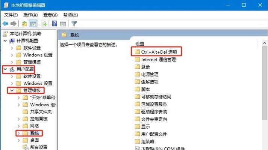Expand the 系统 folder in tree
This screenshot has height=150, width=268.
[x=19, y=133]
